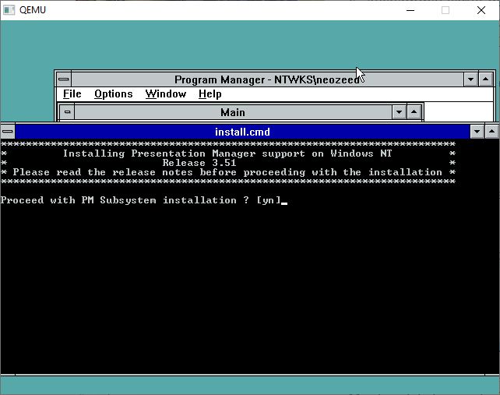Viewport: 500px width, 395px height.
Task: Click the 'Proceed with PM Subsystem installation' prompt
Action: pos(141,200)
